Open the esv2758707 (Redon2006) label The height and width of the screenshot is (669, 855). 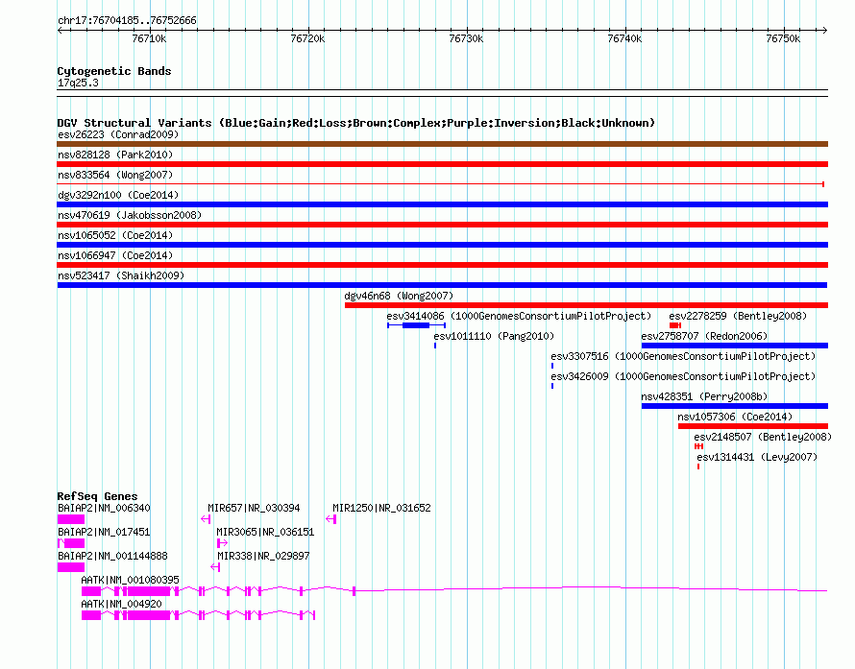(x=704, y=336)
